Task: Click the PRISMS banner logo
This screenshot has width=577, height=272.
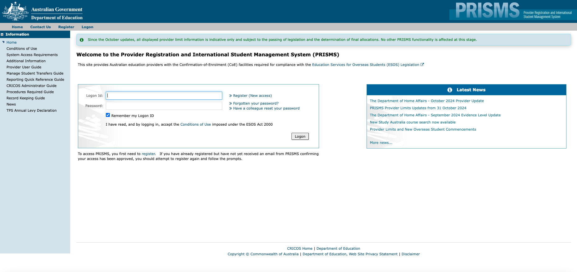Action: (x=513, y=11)
